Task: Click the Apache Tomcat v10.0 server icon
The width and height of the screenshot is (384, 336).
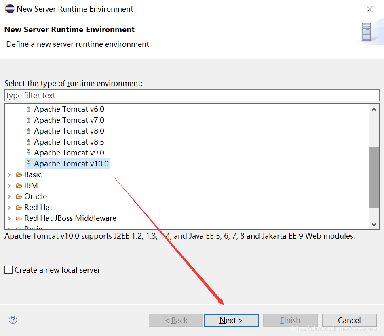Action: [x=29, y=164]
